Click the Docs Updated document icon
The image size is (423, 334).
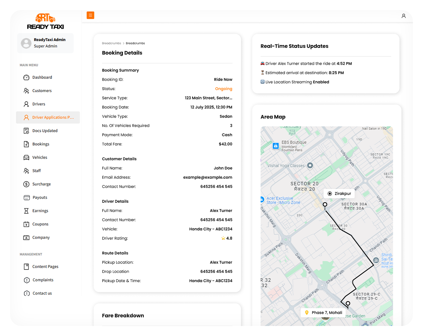26,131
